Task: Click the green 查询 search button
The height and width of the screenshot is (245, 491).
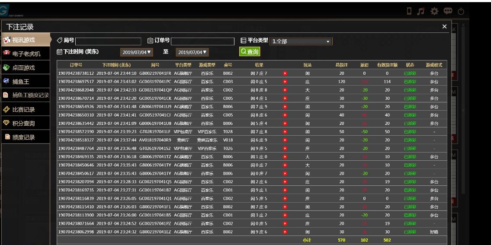Action: [250, 51]
